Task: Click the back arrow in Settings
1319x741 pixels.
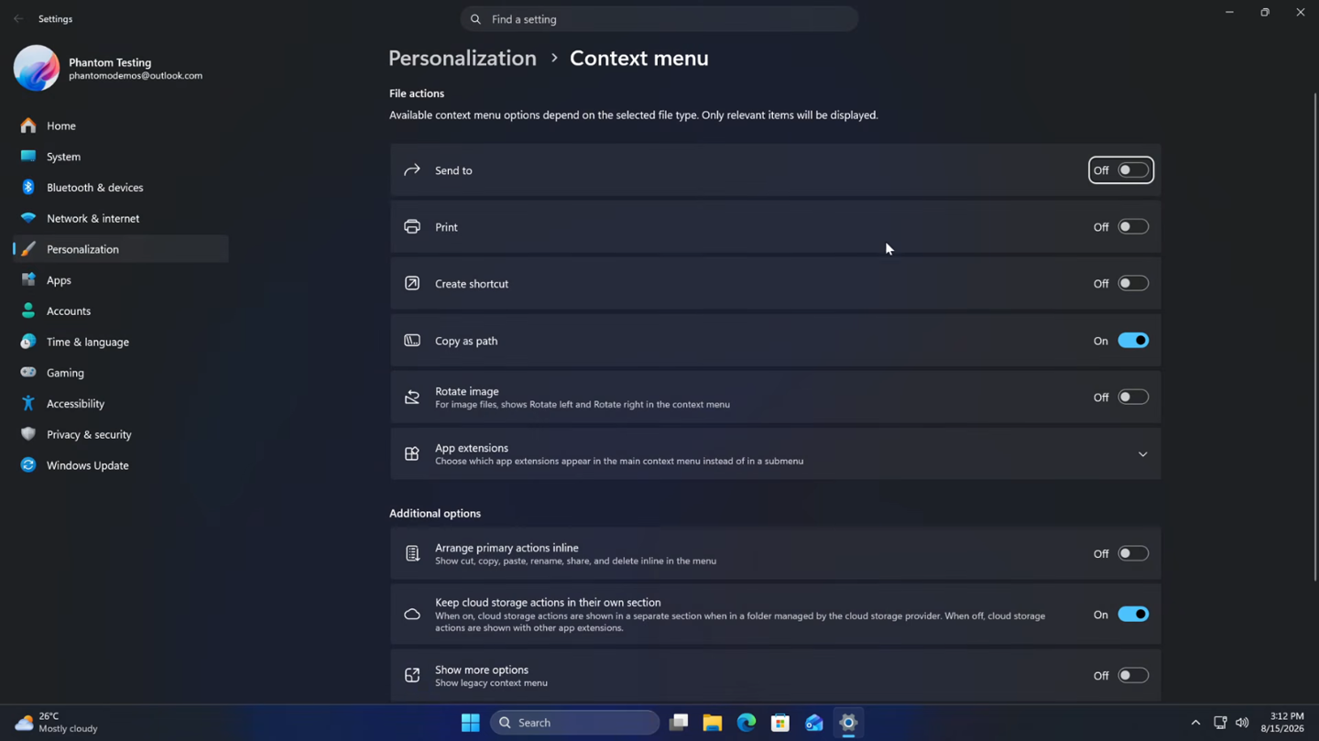Action: (18, 18)
